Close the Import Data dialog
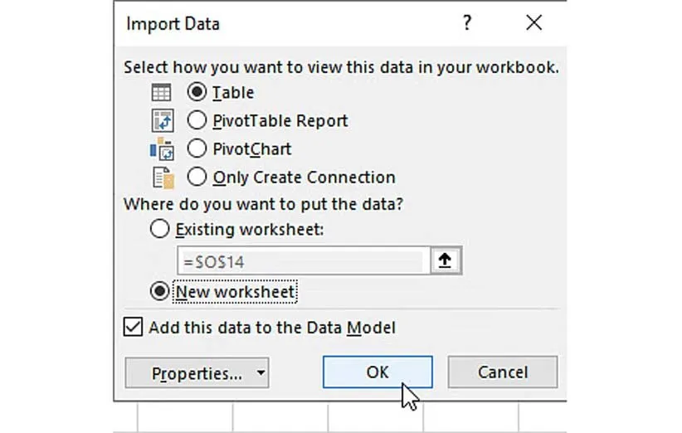Screen dimensions: 682x433 pos(533,23)
